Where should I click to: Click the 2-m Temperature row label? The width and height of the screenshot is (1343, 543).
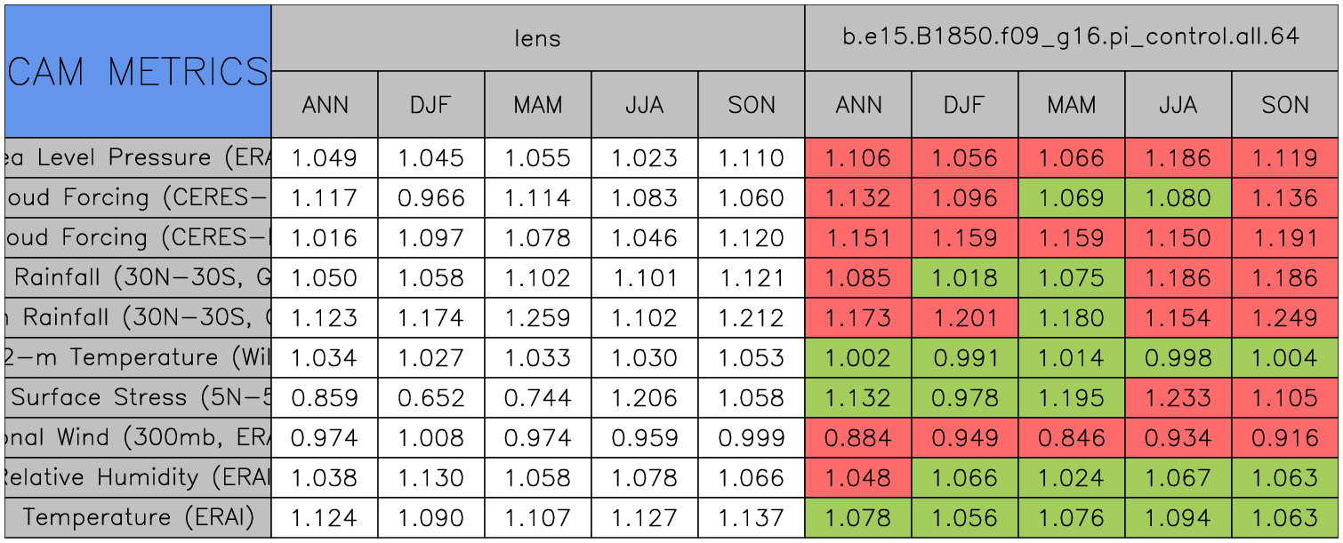tap(138, 357)
